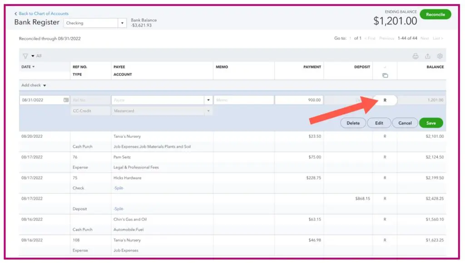Click the Previous page link
Screen dimensions: 465x263
[x=386, y=39]
